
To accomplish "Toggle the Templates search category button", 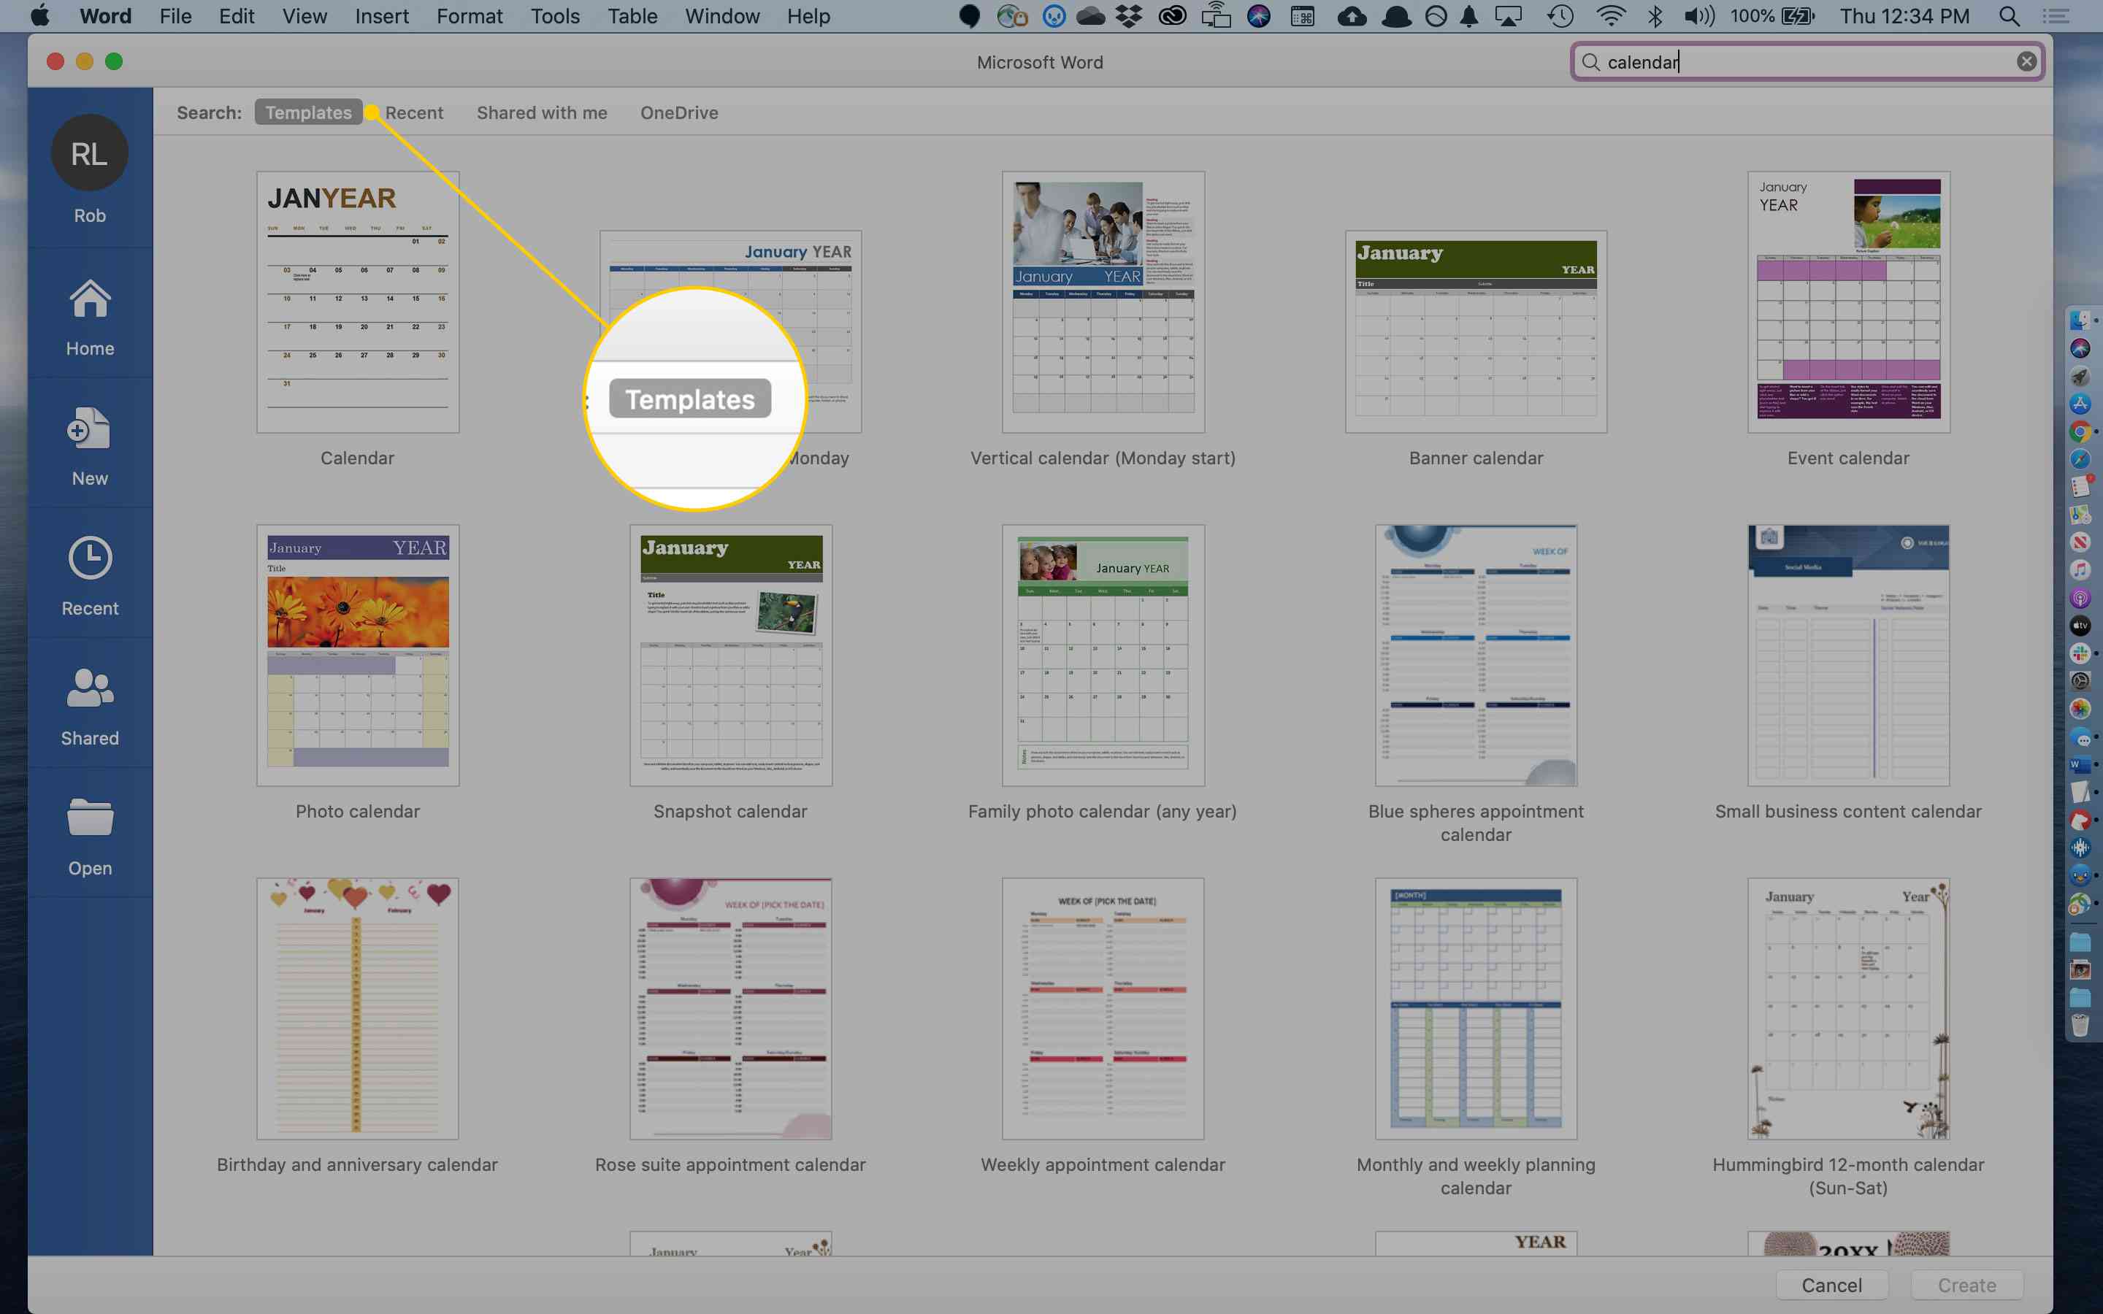I will tap(307, 112).
